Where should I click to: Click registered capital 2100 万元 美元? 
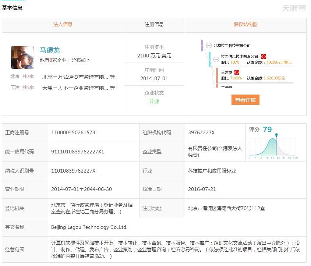pos(154,56)
